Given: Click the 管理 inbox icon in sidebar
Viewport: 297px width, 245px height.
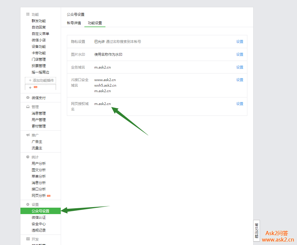Looking at the screenshot, I should [28, 107].
